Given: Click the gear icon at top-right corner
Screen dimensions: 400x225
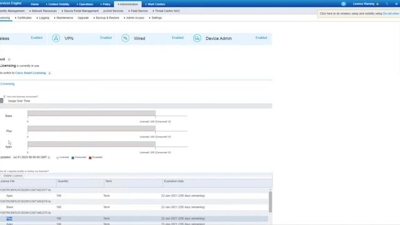Looking at the screenshot, I should click(x=396, y=4).
